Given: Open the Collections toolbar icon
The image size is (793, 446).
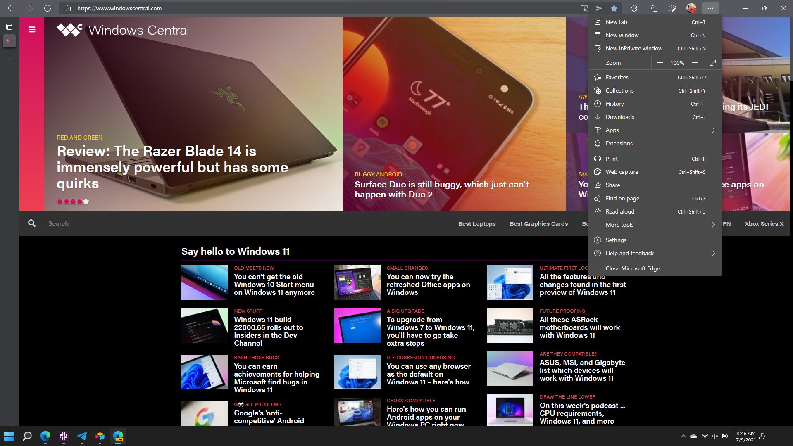Looking at the screenshot, I should point(654,8).
